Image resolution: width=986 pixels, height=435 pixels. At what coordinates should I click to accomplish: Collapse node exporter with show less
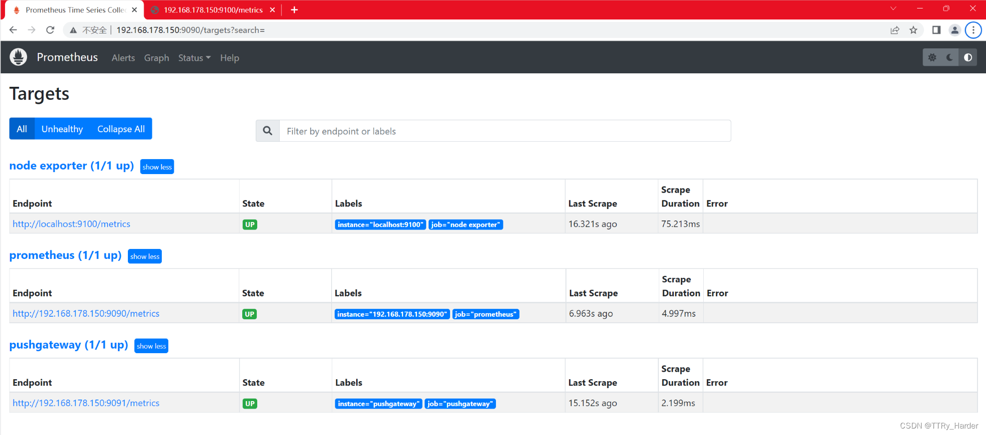[x=157, y=167]
